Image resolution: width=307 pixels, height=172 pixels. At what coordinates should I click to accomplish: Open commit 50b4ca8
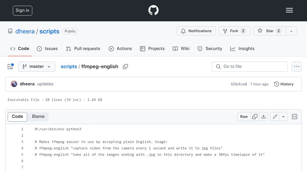click(x=239, y=84)
